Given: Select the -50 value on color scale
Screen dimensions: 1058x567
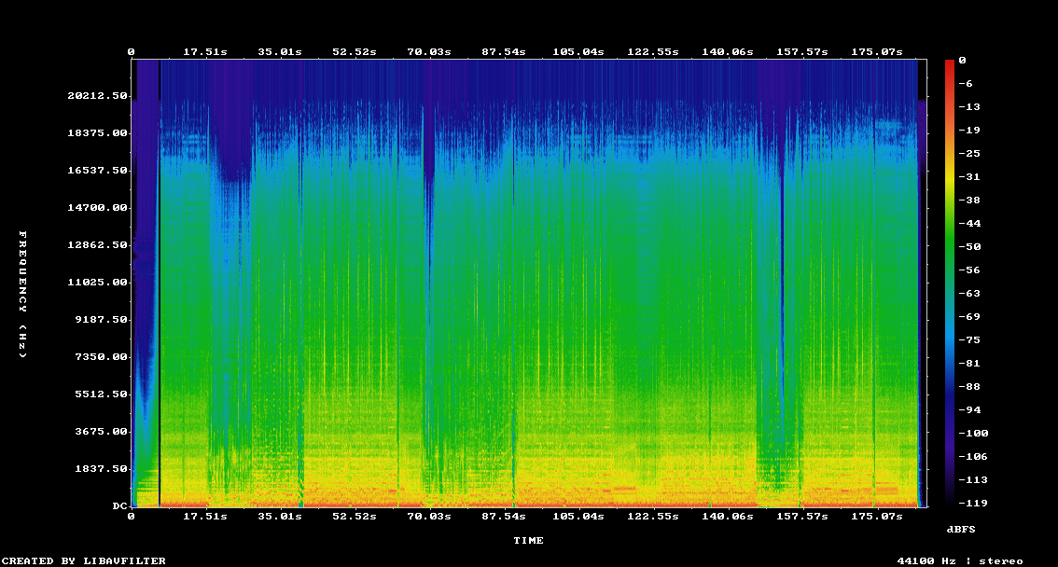Looking at the screenshot, I should [969, 247].
